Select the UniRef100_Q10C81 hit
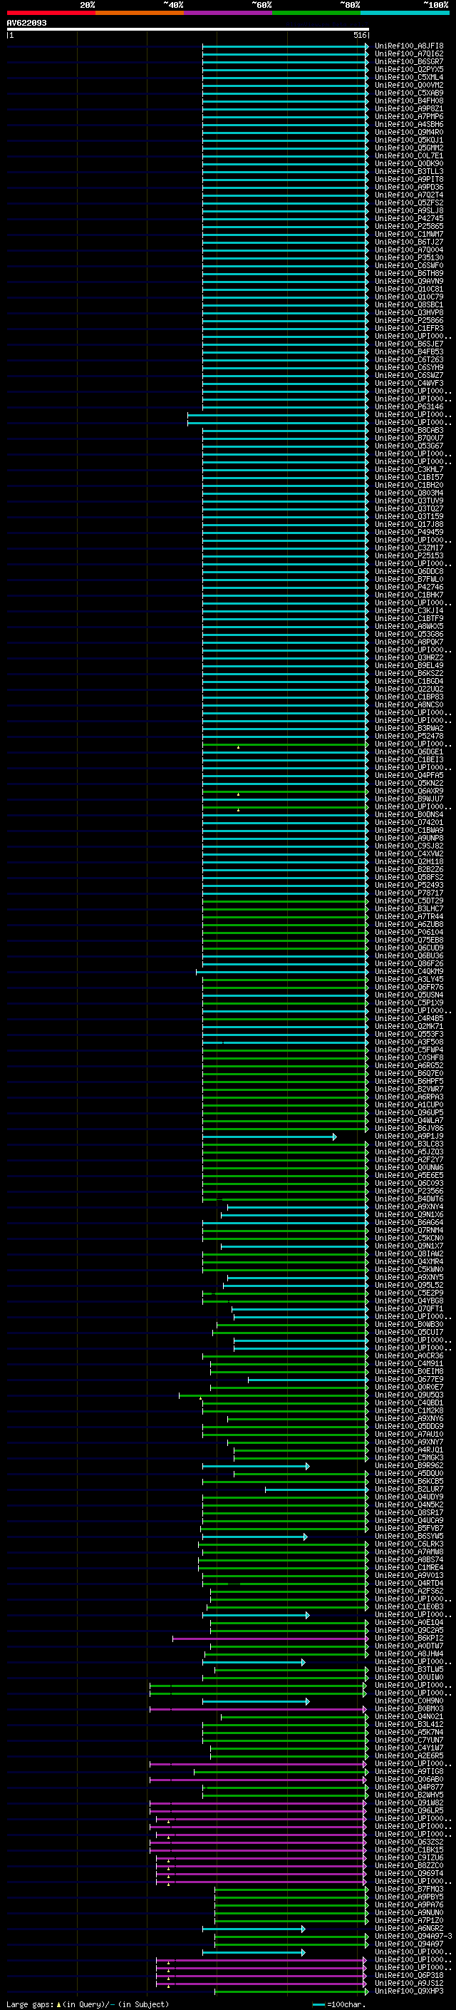 point(409,289)
